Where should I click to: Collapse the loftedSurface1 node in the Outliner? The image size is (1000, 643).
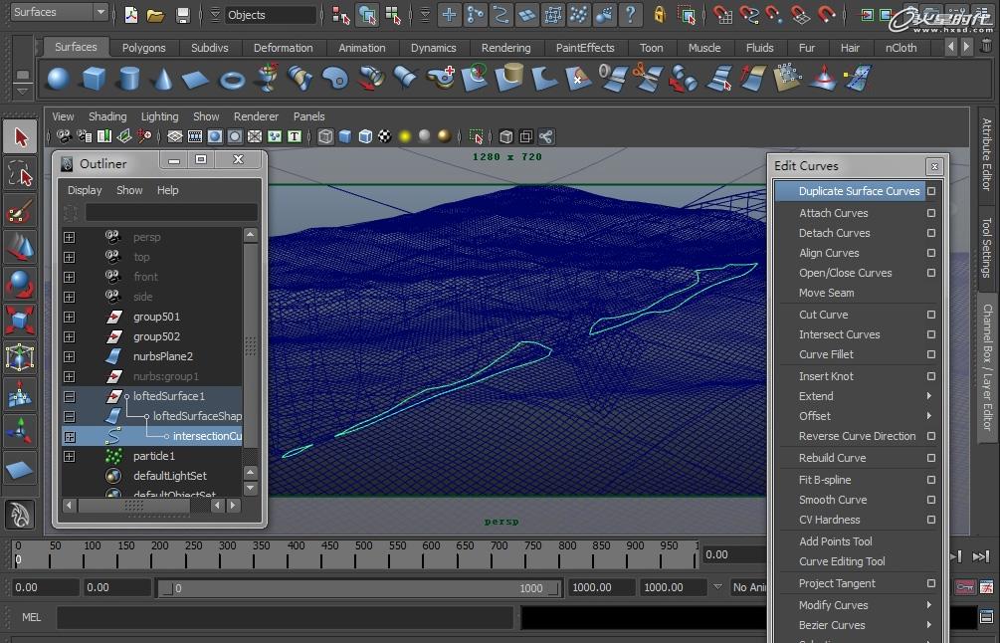tap(69, 396)
